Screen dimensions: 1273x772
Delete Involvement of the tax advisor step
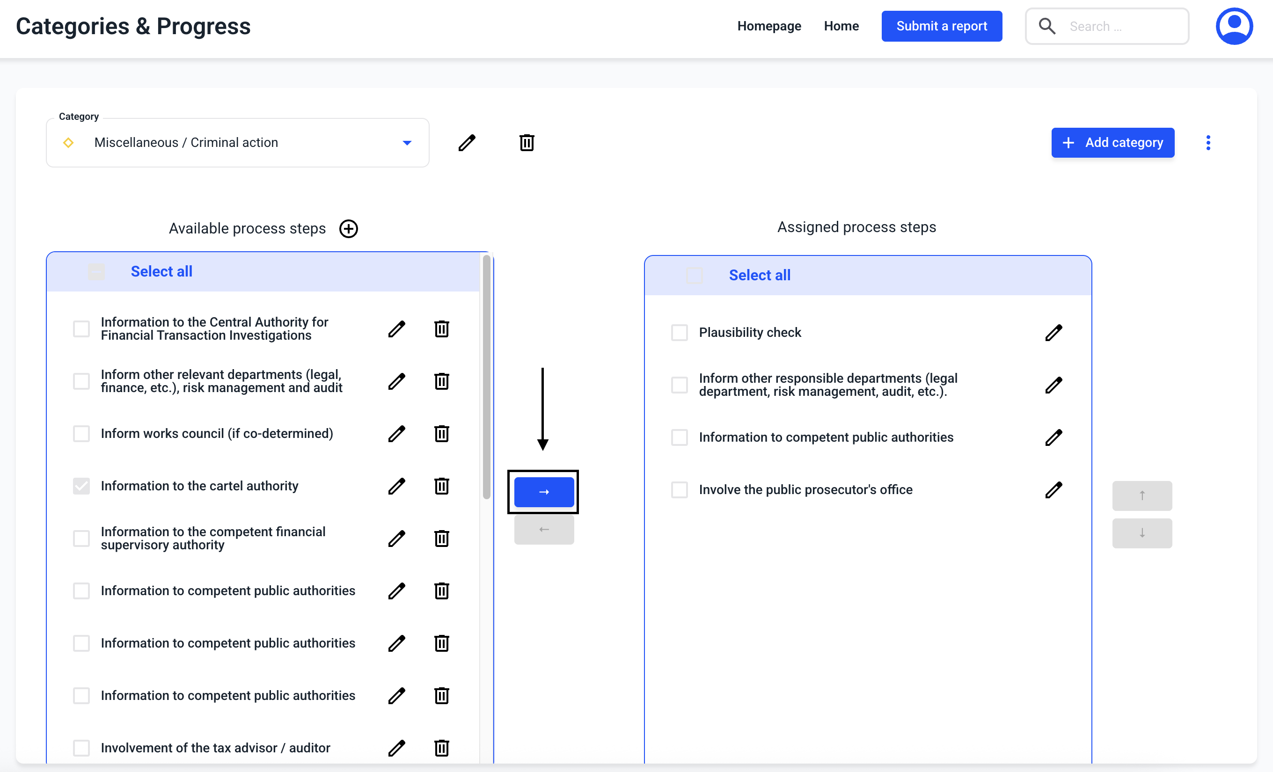[x=441, y=748]
